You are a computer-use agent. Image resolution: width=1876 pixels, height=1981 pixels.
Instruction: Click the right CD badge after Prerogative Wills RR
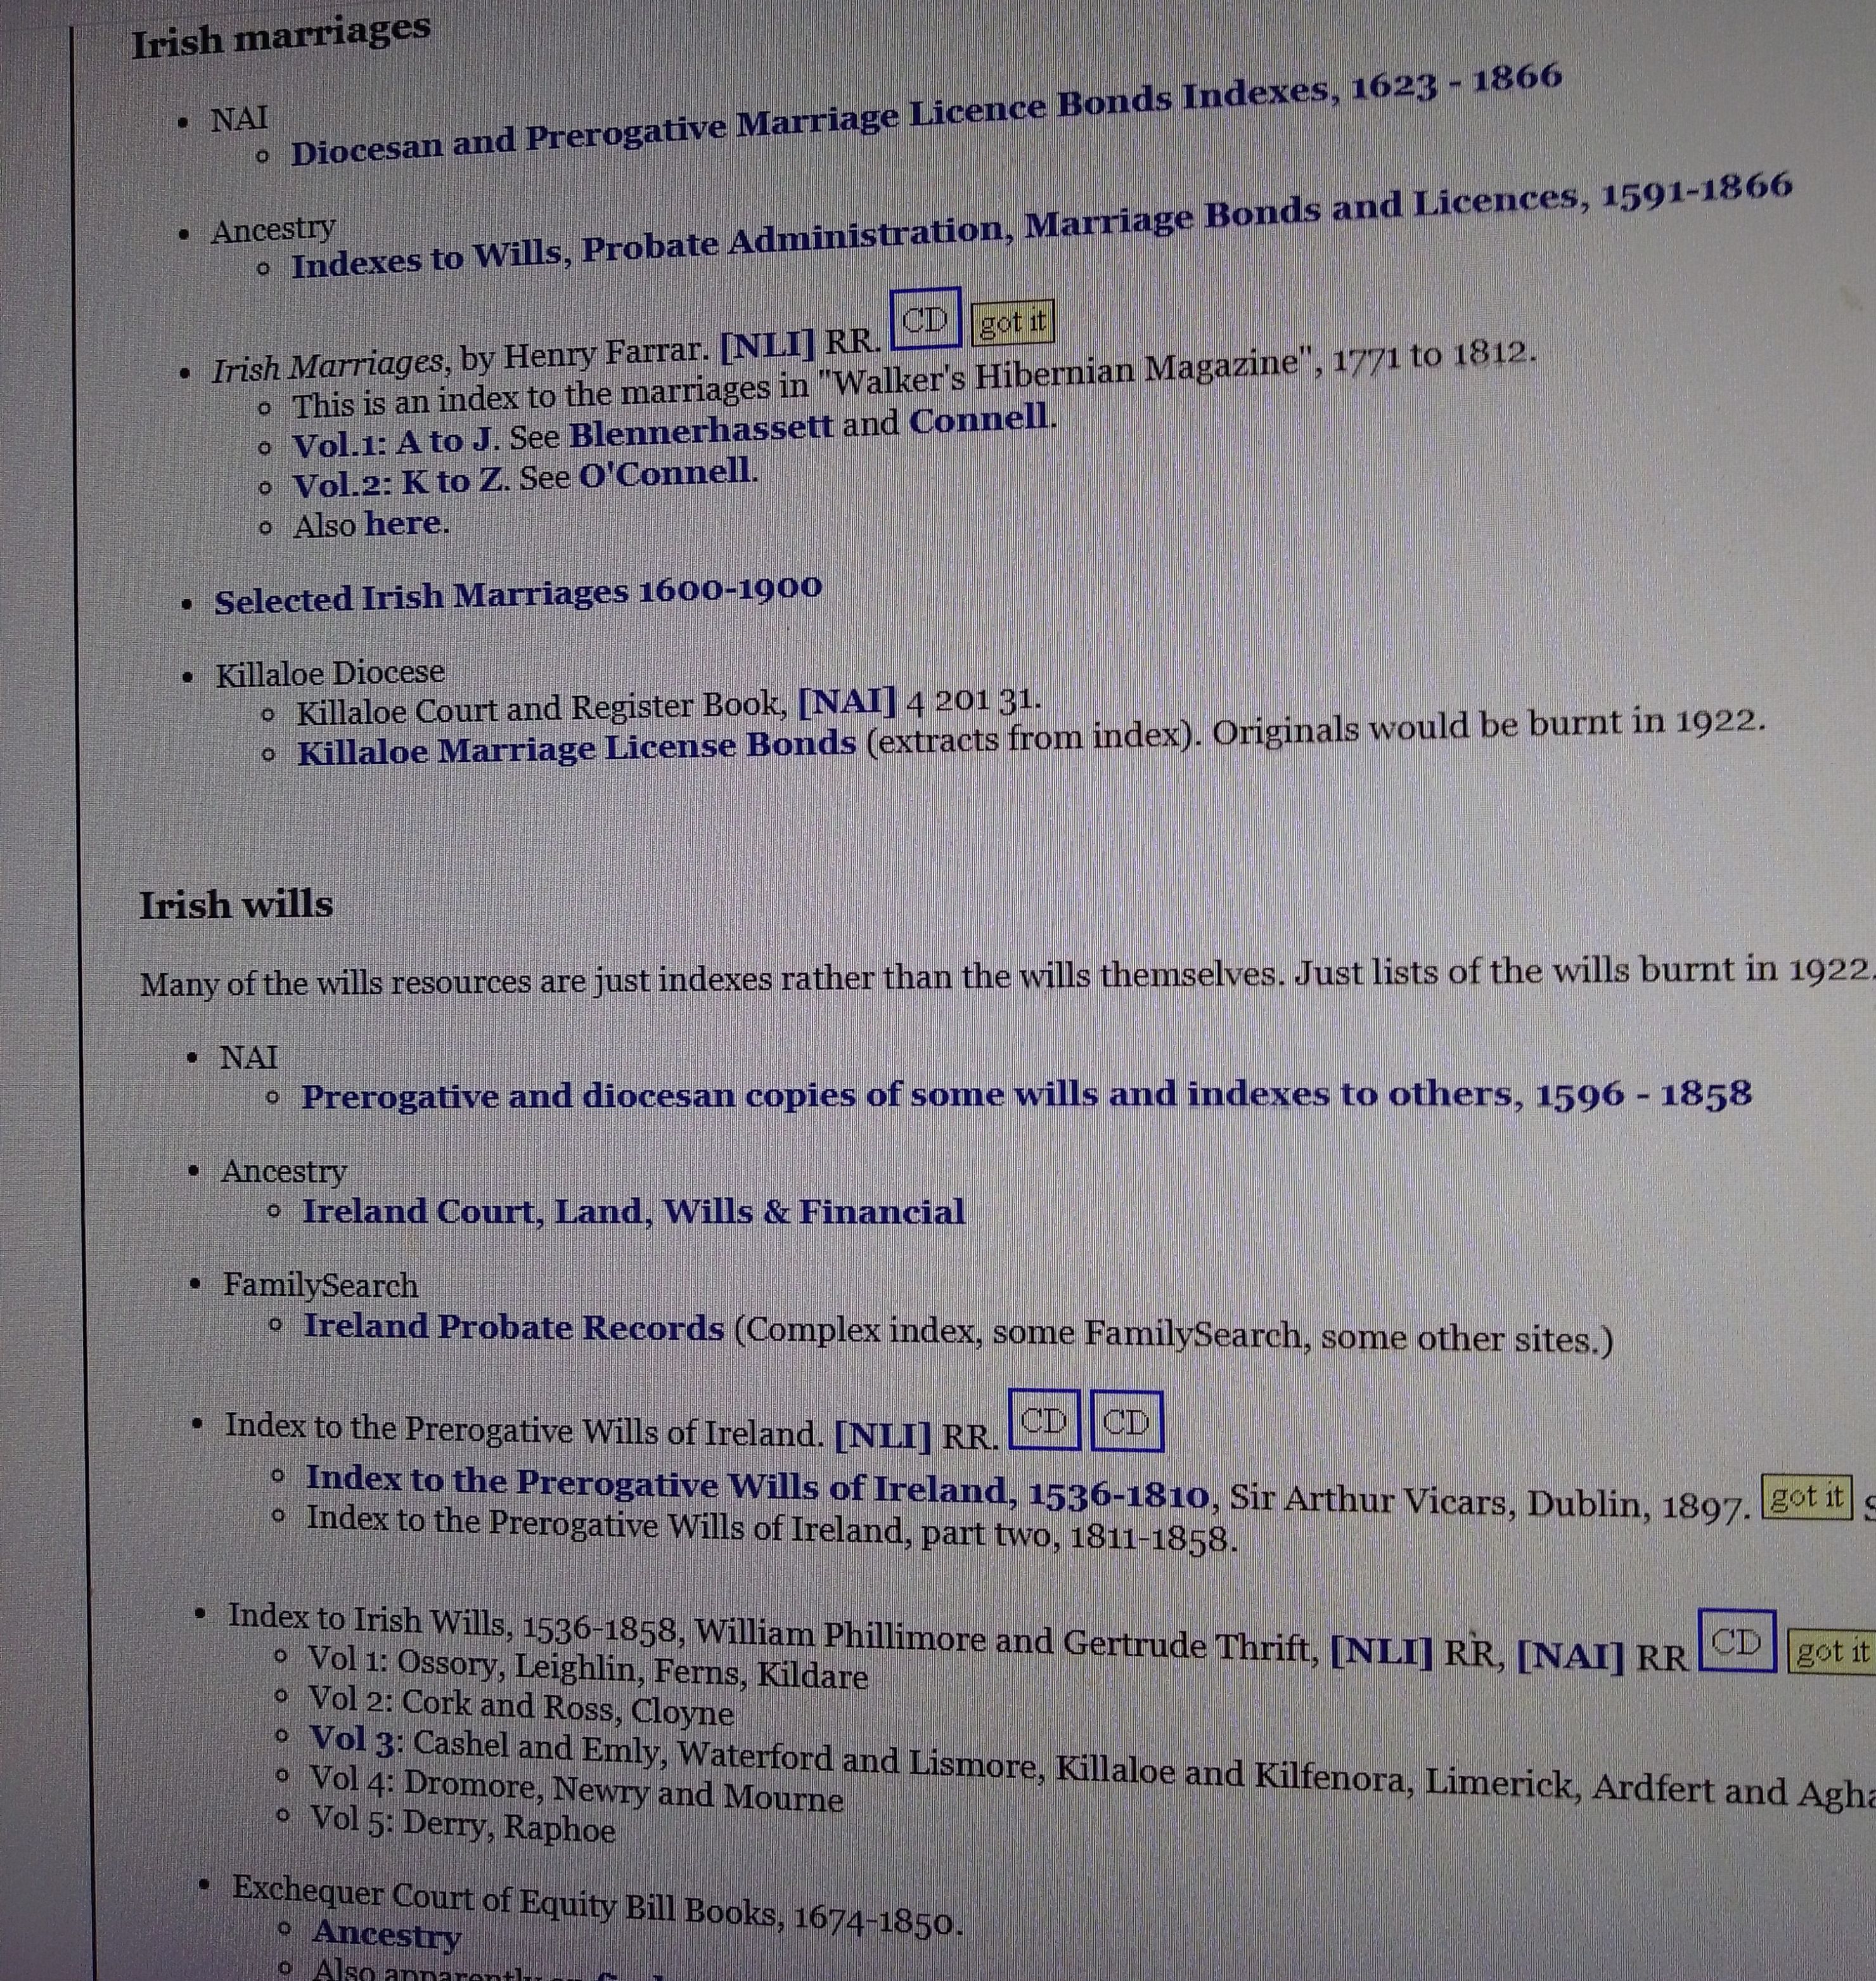coord(1126,1421)
